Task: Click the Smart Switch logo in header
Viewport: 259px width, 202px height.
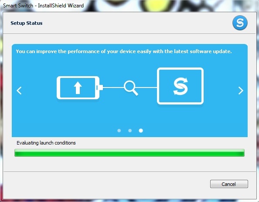Action: point(240,23)
